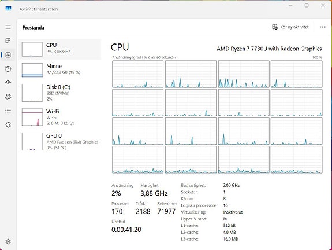This screenshot has width=332, height=250.
Task: Click the Kärnor label
Action: 188,198
